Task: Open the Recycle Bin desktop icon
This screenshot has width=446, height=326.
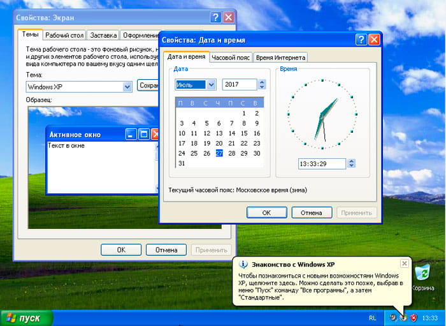Action: coord(424,278)
